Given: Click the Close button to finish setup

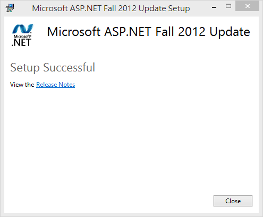Looking at the screenshot, I should [233, 201].
